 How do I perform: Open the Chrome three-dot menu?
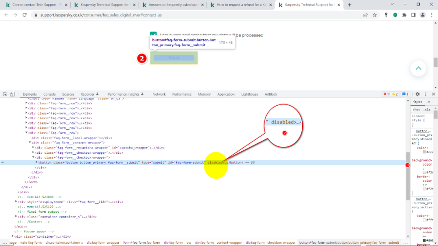[432, 15]
